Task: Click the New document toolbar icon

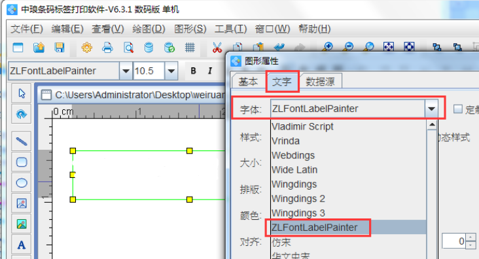Action: point(18,48)
